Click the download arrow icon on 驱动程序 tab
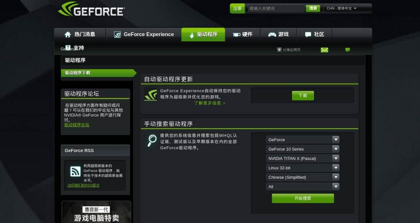420x223 pixels. click(x=192, y=35)
